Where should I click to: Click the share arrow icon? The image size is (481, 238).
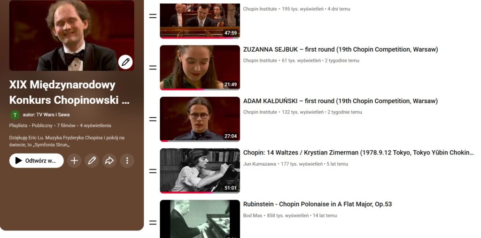pos(109,161)
